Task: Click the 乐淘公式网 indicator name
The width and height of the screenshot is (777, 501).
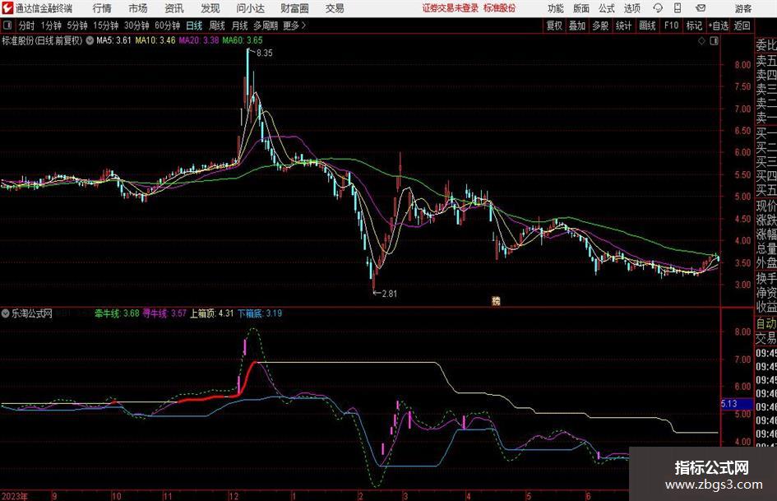Action: pos(32,313)
